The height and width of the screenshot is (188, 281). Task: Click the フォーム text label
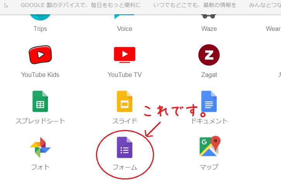tap(125, 167)
